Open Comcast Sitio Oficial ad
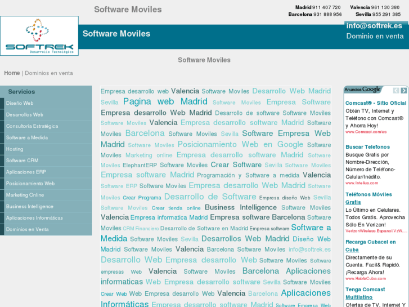Screen dimensions: 409x307 click(376, 103)
